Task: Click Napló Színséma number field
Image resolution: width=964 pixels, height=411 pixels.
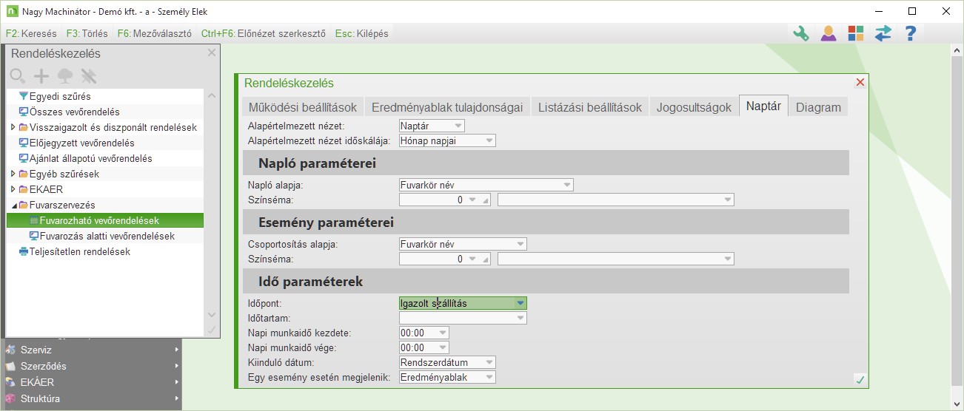Action: point(444,200)
